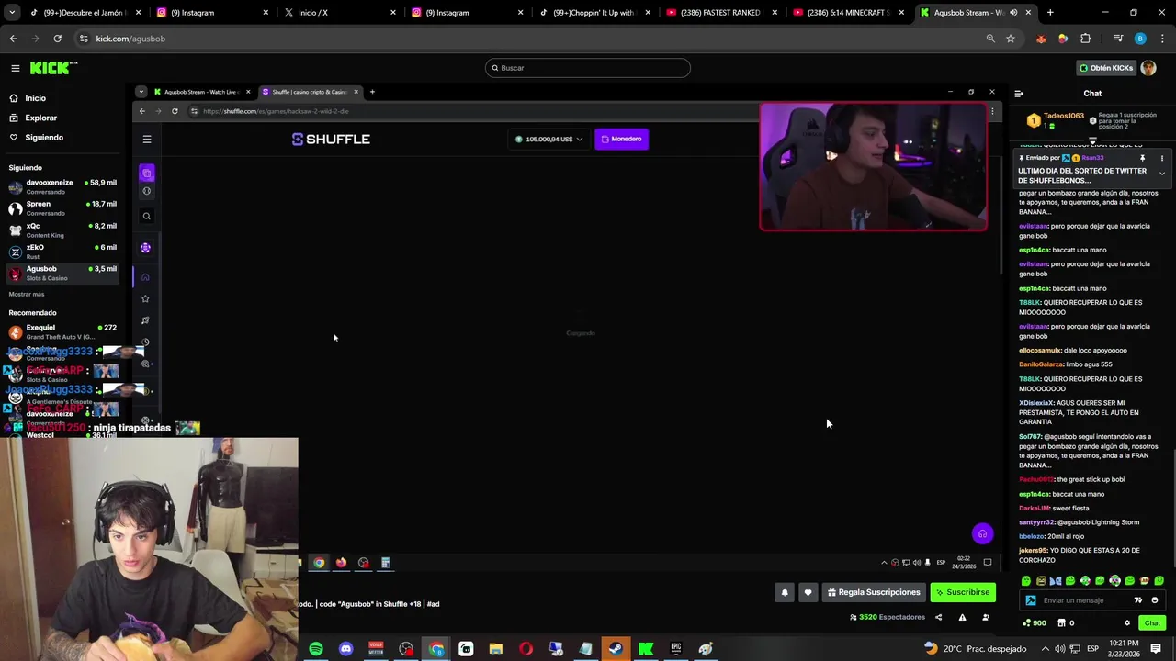The image size is (1176, 661).
Task: Open new browser tab
Action: pyautogui.click(x=1050, y=13)
